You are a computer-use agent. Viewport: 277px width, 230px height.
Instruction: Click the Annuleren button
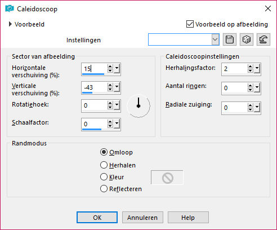[x=142, y=218]
